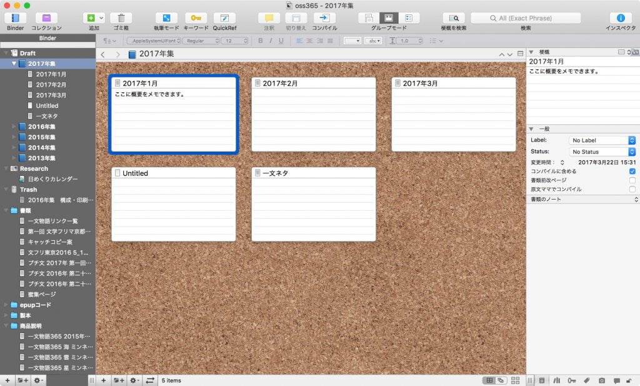Select 一文ネタ document in Binder
The image size is (640, 386).
(47, 116)
